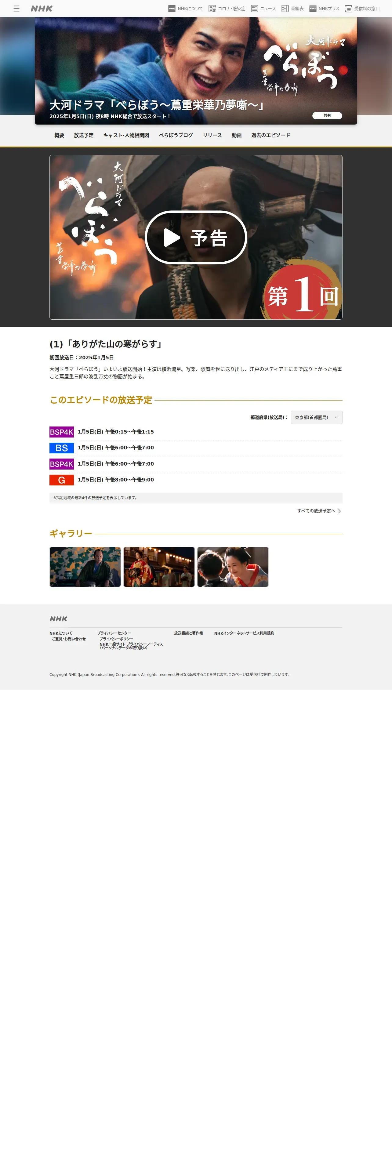This screenshot has height=1176, width=392.
Task: Open the hamburger menu icon
Action: (16, 9)
